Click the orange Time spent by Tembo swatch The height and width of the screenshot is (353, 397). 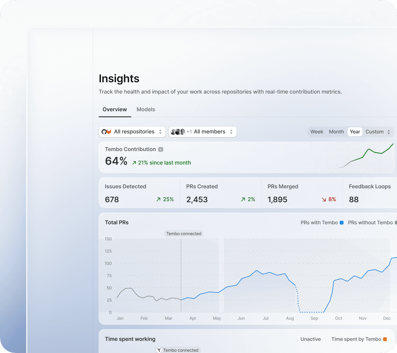[x=385, y=339]
